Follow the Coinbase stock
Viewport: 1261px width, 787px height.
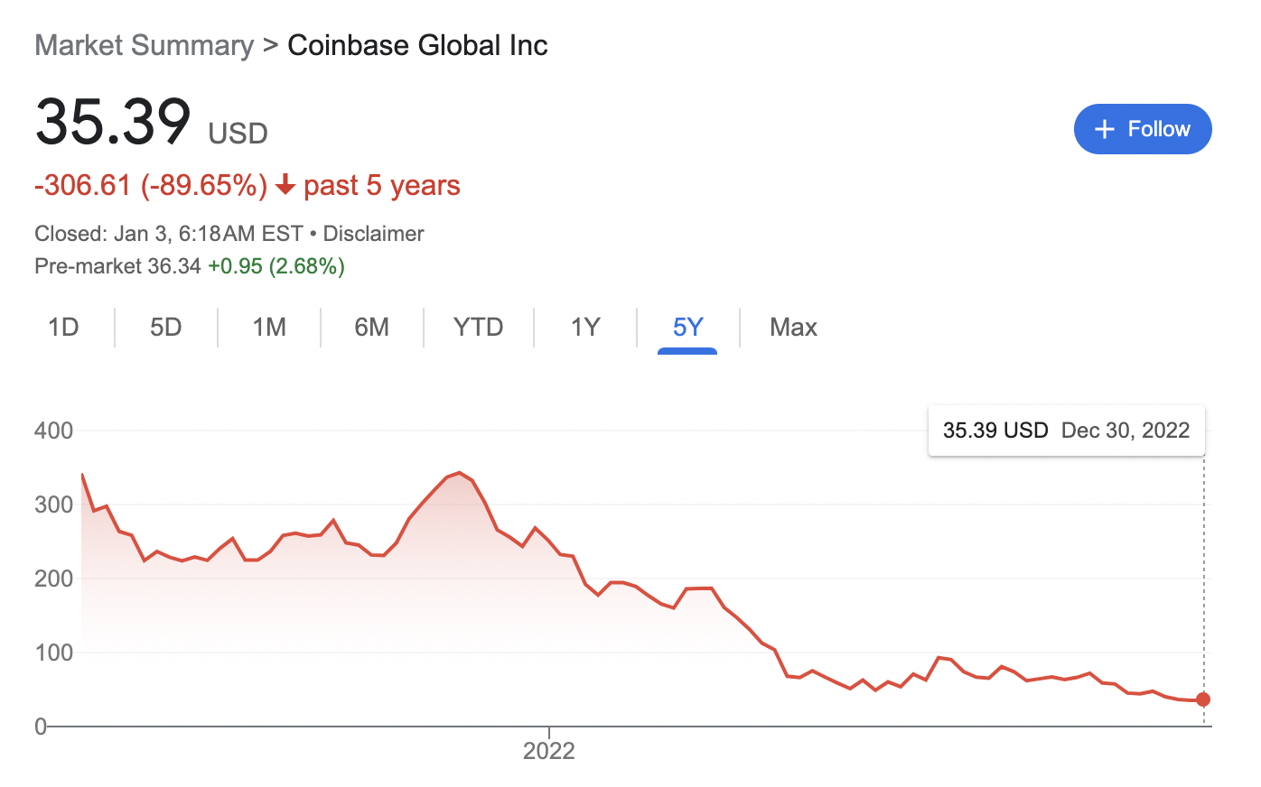tap(1143, 129)
